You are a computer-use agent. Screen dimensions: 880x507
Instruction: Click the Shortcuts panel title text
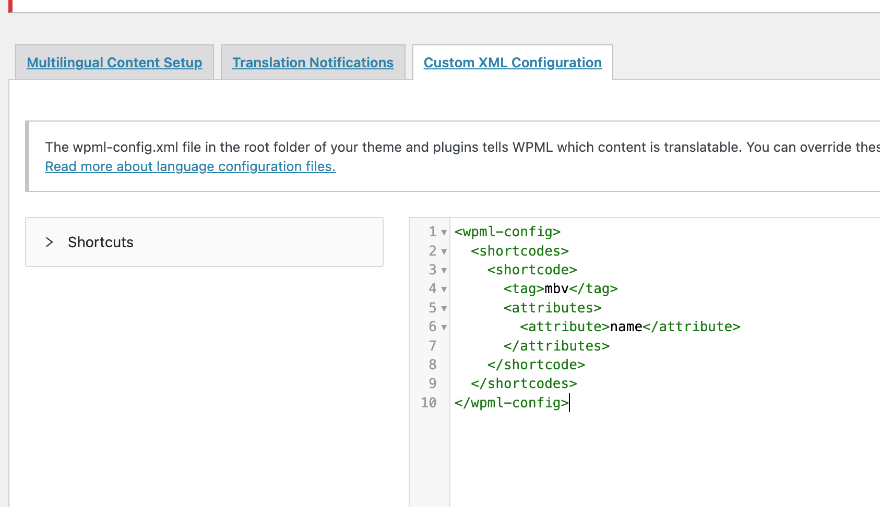(101, 242)
